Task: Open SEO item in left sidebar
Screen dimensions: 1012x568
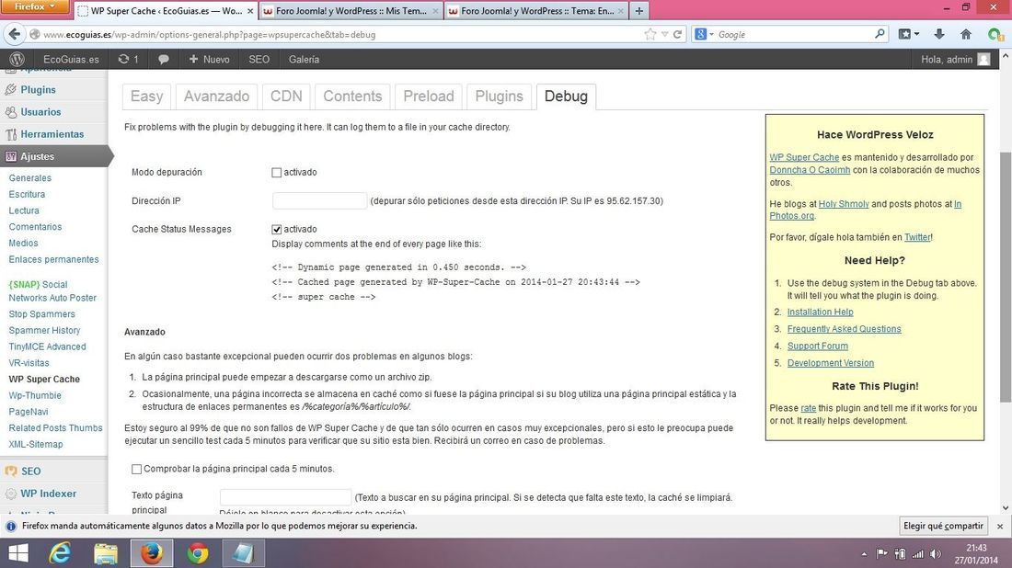Action: point(30,471)
